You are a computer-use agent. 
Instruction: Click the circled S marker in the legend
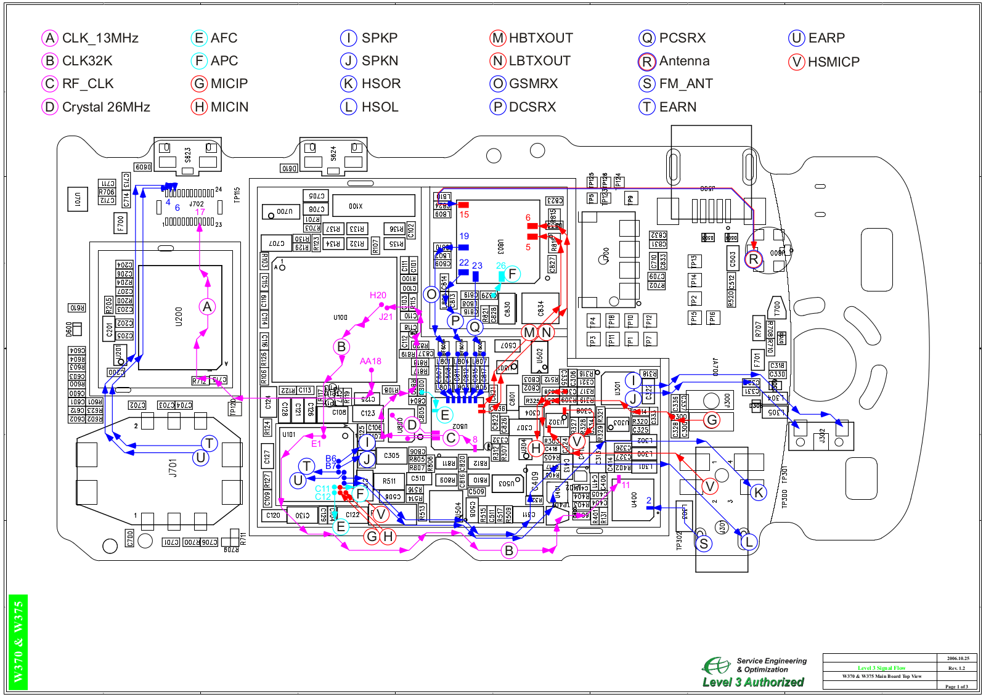point(647,84)
